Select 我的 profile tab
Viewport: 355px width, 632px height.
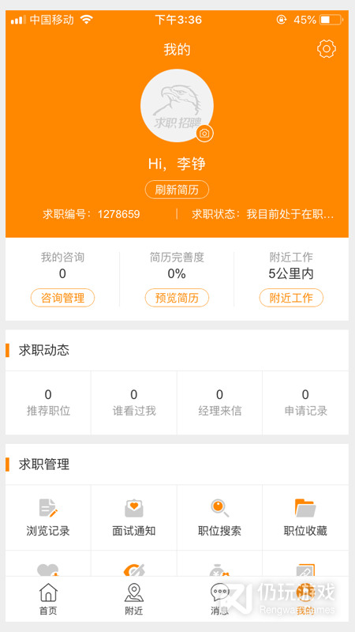[305, 599]
